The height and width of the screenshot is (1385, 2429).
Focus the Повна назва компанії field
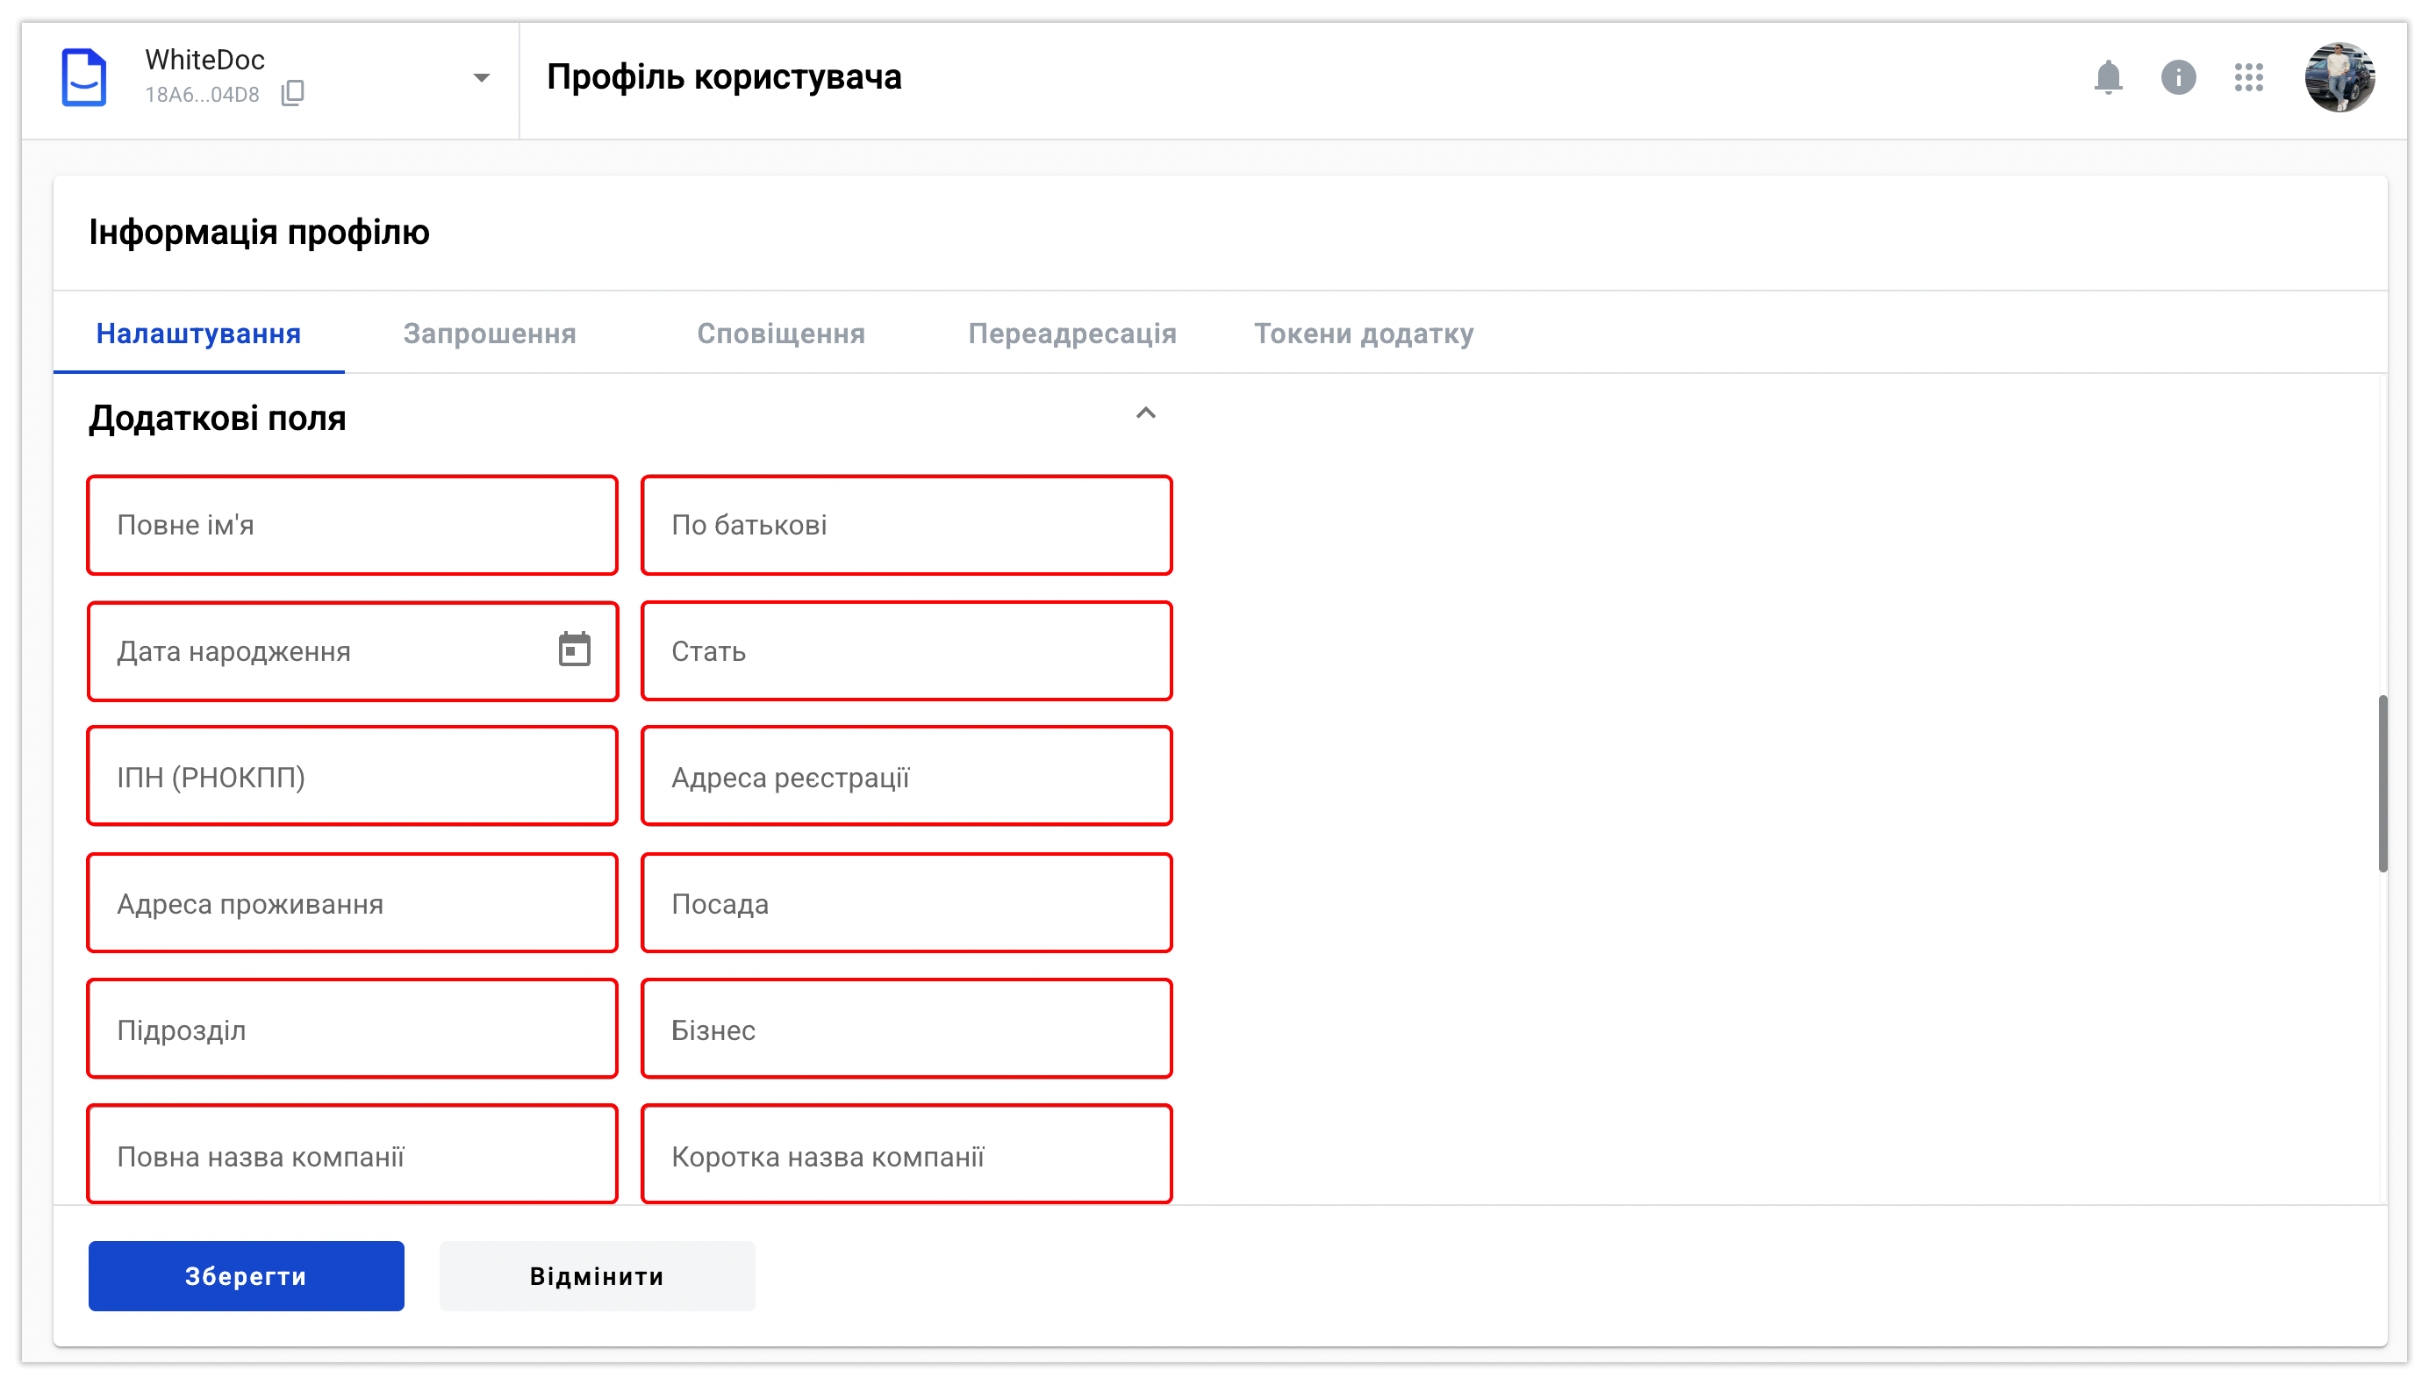coord(352,1156)
